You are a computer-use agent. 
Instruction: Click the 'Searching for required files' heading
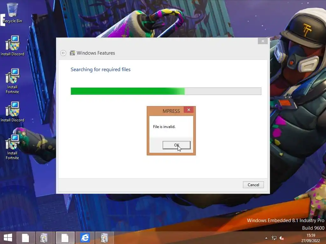(100, 69)
